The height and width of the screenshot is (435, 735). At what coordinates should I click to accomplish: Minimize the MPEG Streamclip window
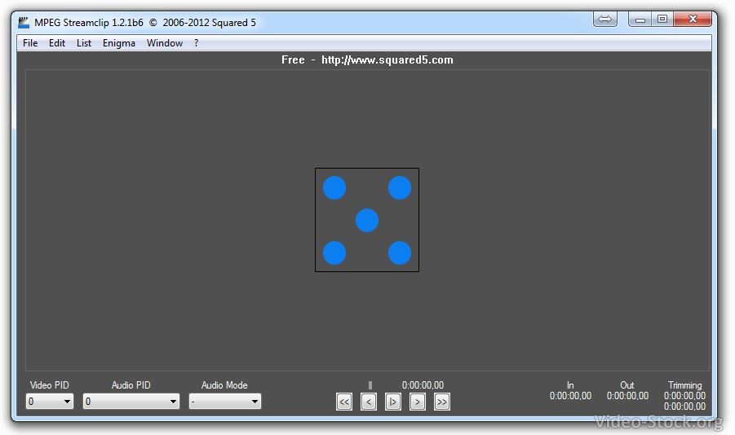pos(640,20)
